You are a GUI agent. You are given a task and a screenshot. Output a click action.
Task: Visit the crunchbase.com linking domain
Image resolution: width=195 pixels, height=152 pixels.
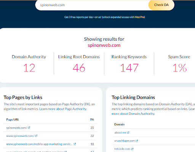coord(125,141)
